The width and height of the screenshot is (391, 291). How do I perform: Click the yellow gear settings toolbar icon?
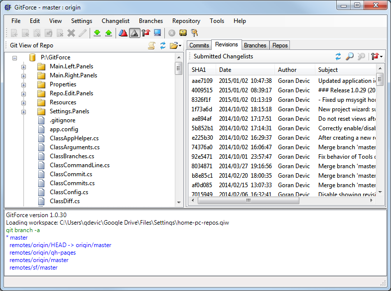(183, 33)
